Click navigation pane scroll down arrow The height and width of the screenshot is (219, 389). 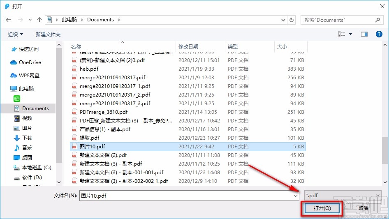(x=59, y=182)
